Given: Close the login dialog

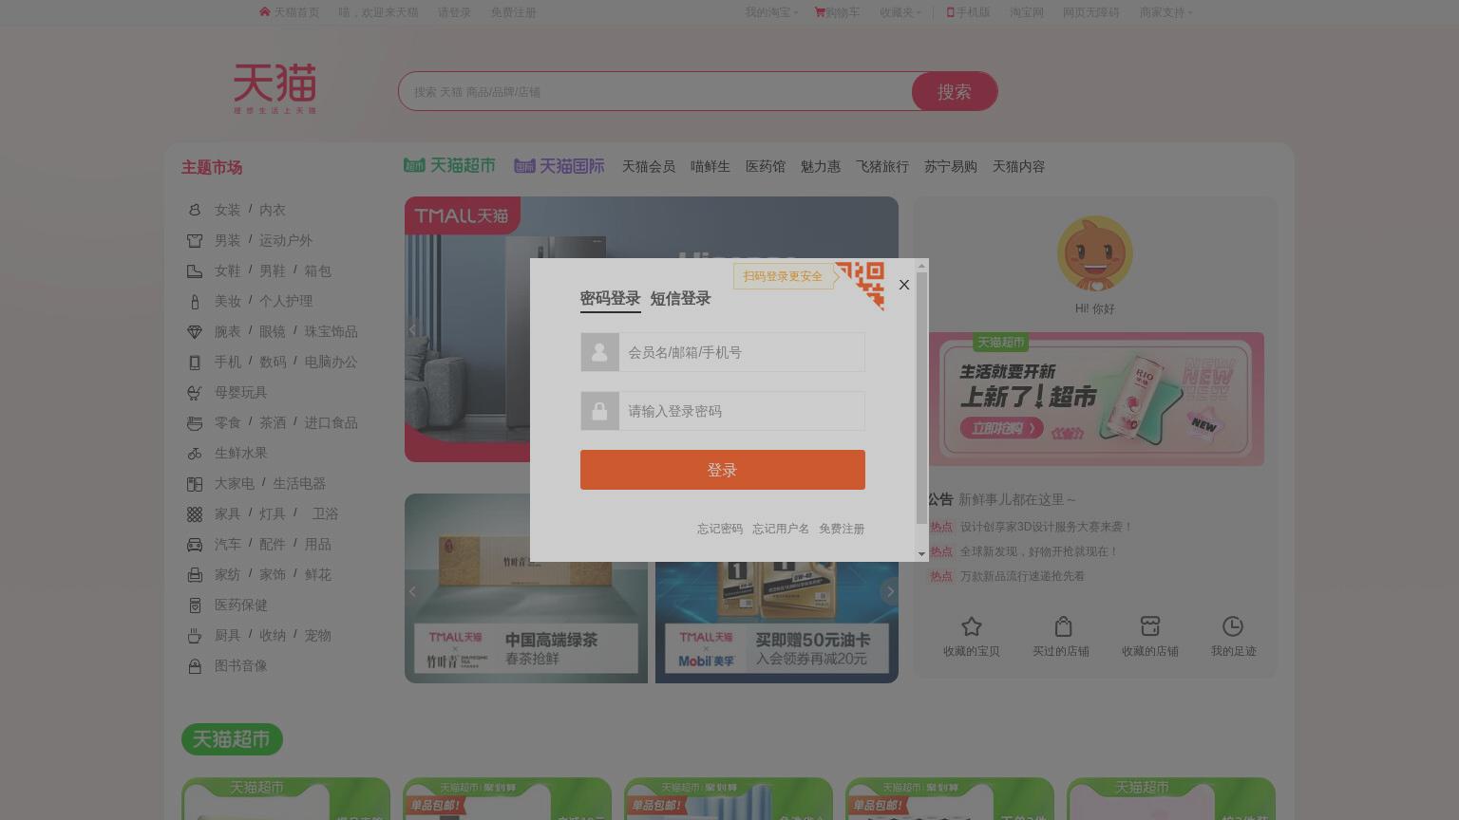Looking at the screenshot, I should 904,285.
